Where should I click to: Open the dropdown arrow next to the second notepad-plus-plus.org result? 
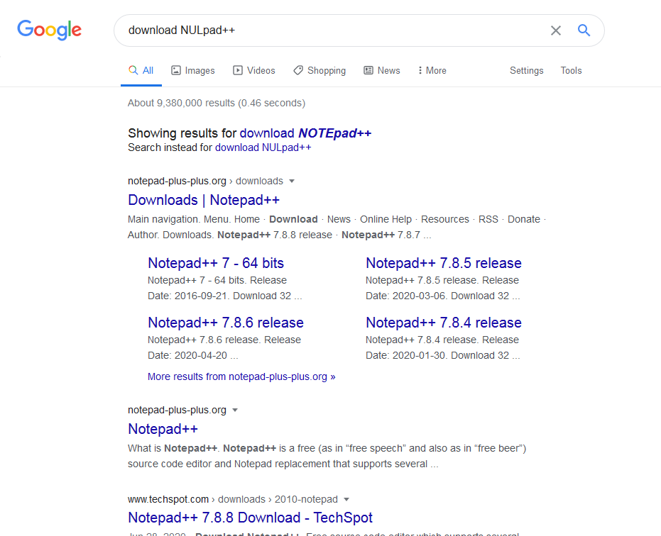coord(235,410)
